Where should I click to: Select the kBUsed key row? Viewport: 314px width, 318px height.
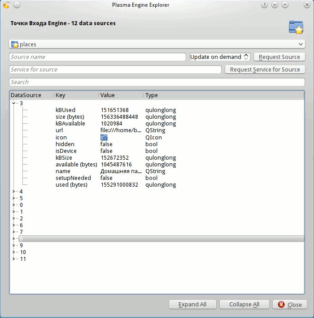[x=65, y=110]
